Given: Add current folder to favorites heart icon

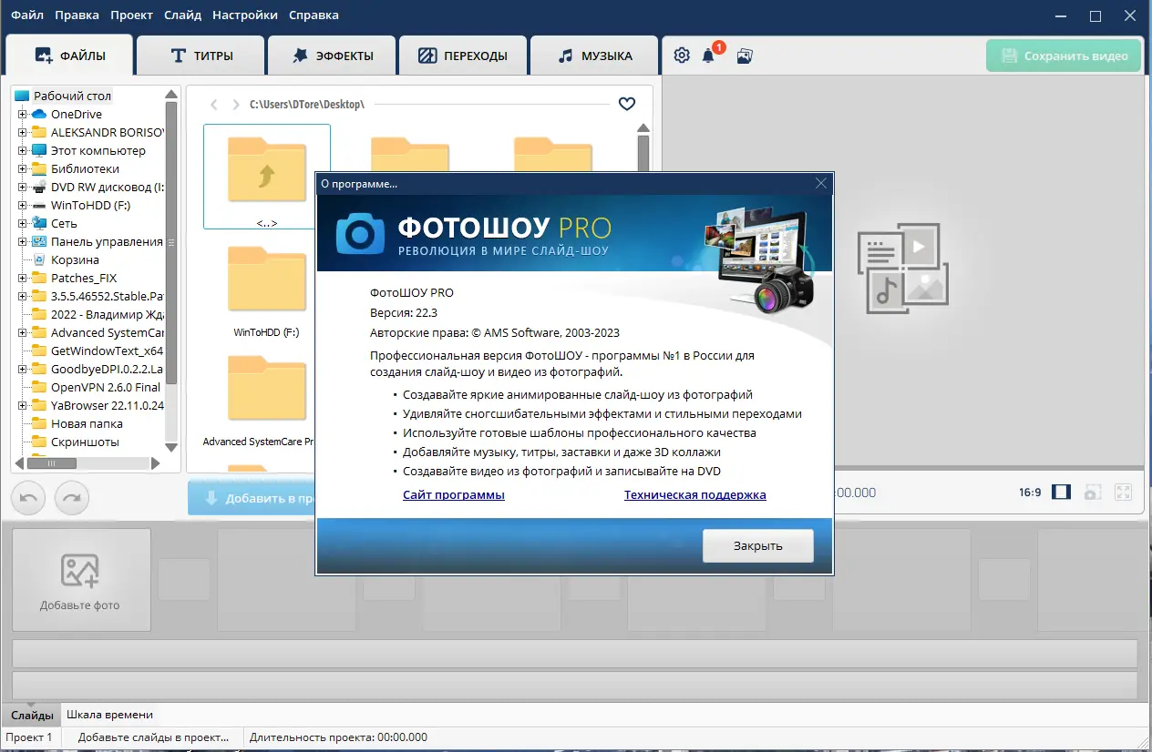Looking at the screenshot, I should click(x=627, y=104).
